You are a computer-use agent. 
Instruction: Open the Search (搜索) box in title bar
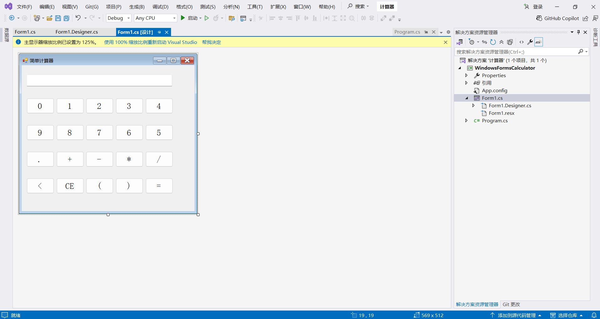click(358, 6)
